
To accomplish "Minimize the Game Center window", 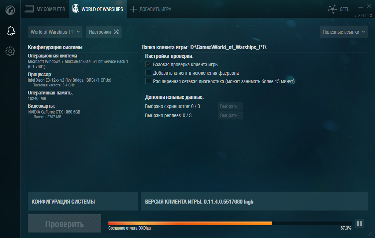I will point(361,7).
